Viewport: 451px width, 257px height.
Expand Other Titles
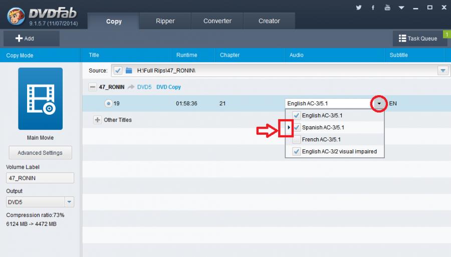pyautogui.click(x=98, y=120)
